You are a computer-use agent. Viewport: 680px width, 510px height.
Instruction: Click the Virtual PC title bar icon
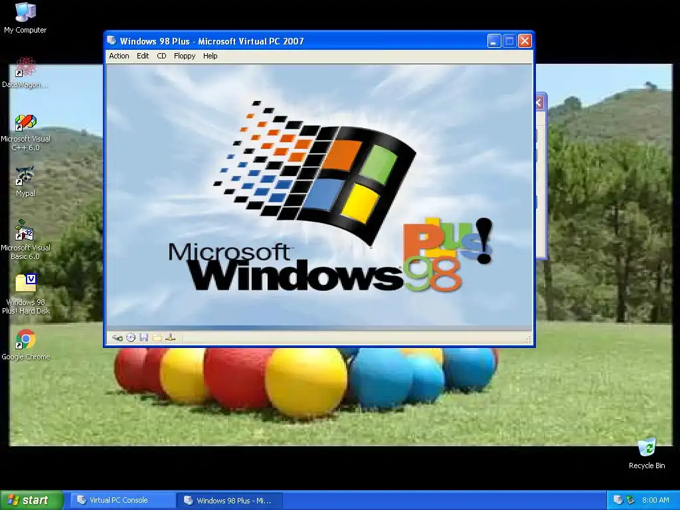click(112, 41)
